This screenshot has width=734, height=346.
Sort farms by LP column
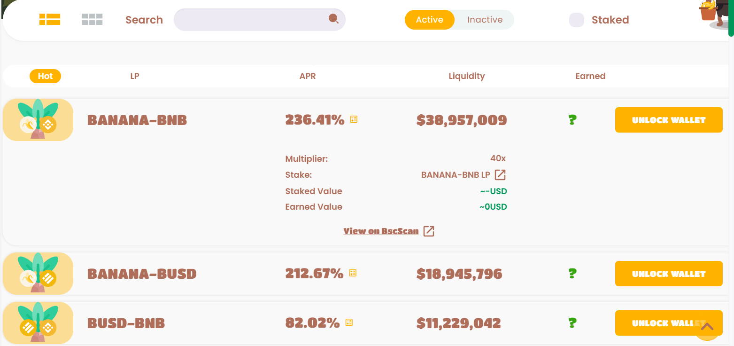[x=135, y=76]
